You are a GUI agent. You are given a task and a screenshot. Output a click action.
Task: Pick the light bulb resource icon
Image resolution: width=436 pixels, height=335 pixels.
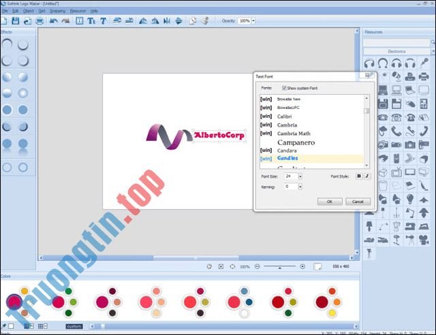tap(410, 199)
